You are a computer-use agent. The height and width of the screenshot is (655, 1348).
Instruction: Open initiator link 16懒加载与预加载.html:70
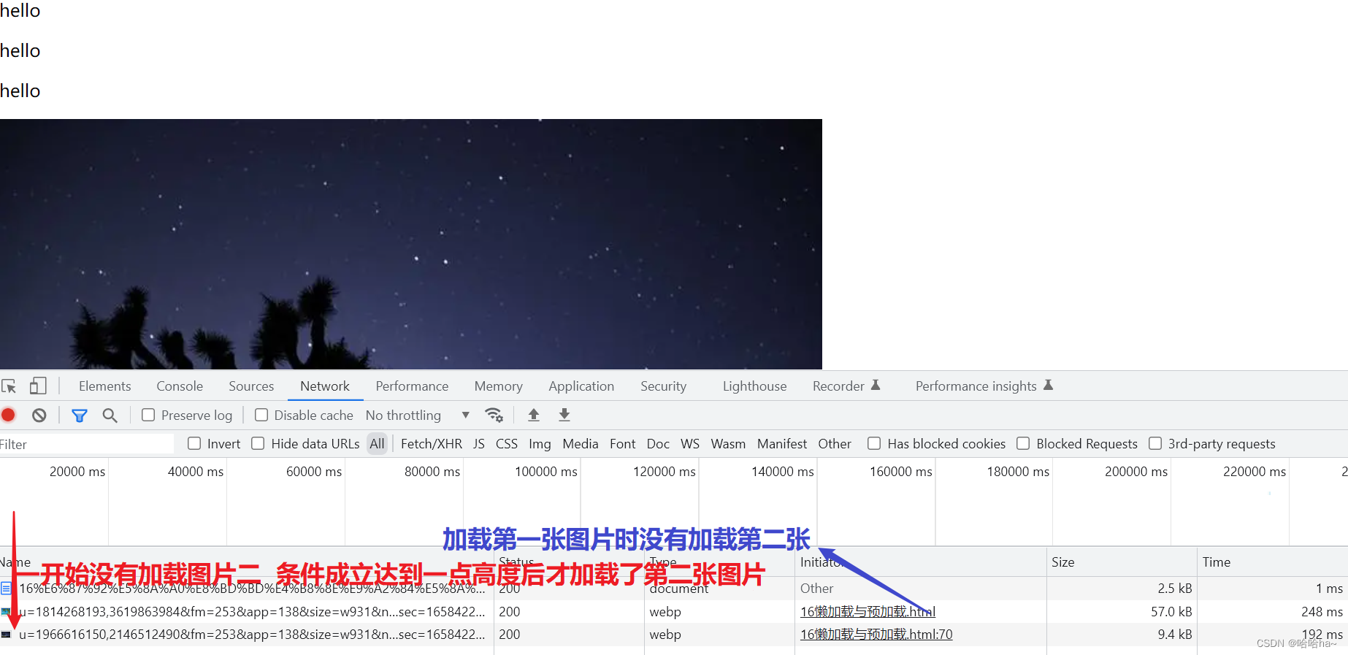point(876,634)
